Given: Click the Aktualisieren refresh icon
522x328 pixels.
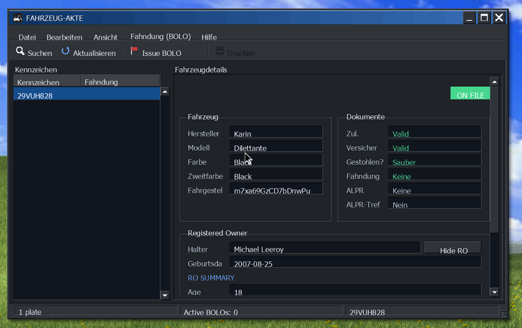Looking at the screenshot, I should [x=65, y=51].
